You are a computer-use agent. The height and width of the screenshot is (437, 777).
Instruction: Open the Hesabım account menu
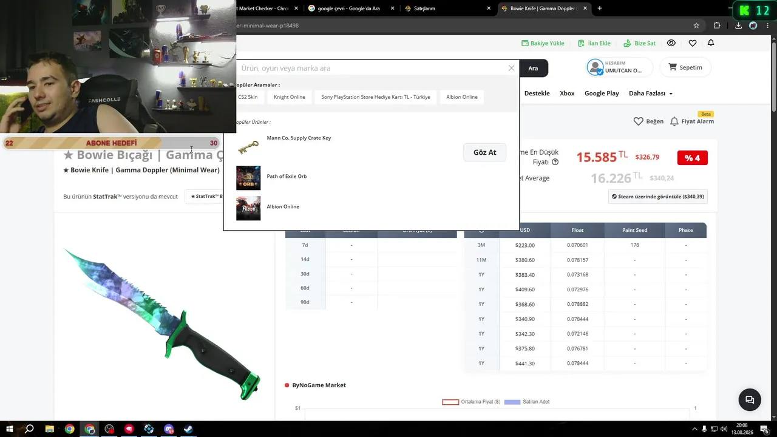click(x=619, y=67)
